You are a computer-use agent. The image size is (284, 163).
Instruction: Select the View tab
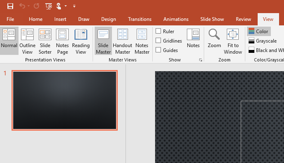(x=268, y=19)
